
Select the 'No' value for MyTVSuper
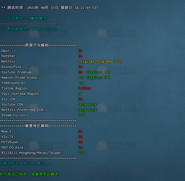(x=81, y=142)
